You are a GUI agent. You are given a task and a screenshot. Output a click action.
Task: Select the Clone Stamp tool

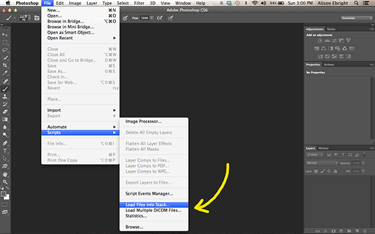pos(5,96)
